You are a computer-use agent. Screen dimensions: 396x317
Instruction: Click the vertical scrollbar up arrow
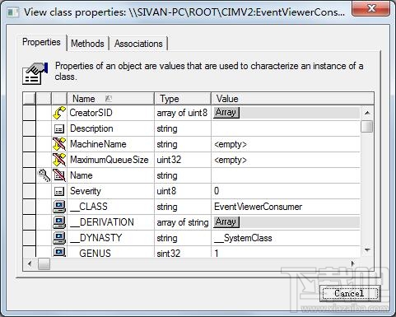tap(367, 113)
